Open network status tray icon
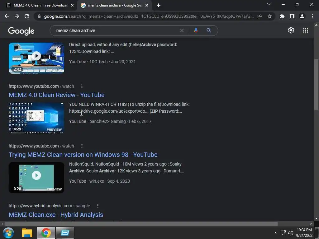 tap(283, 233)
